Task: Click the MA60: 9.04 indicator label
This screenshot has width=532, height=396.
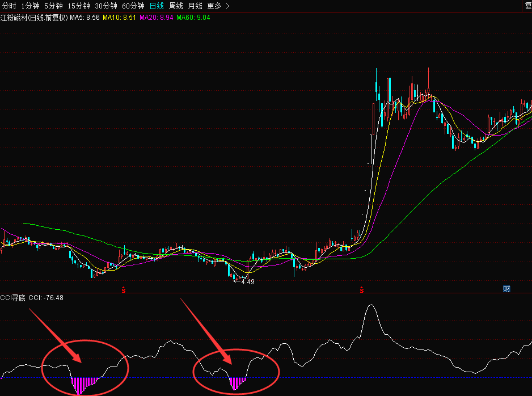Action: pyautogui.click(x=193, y=18)
